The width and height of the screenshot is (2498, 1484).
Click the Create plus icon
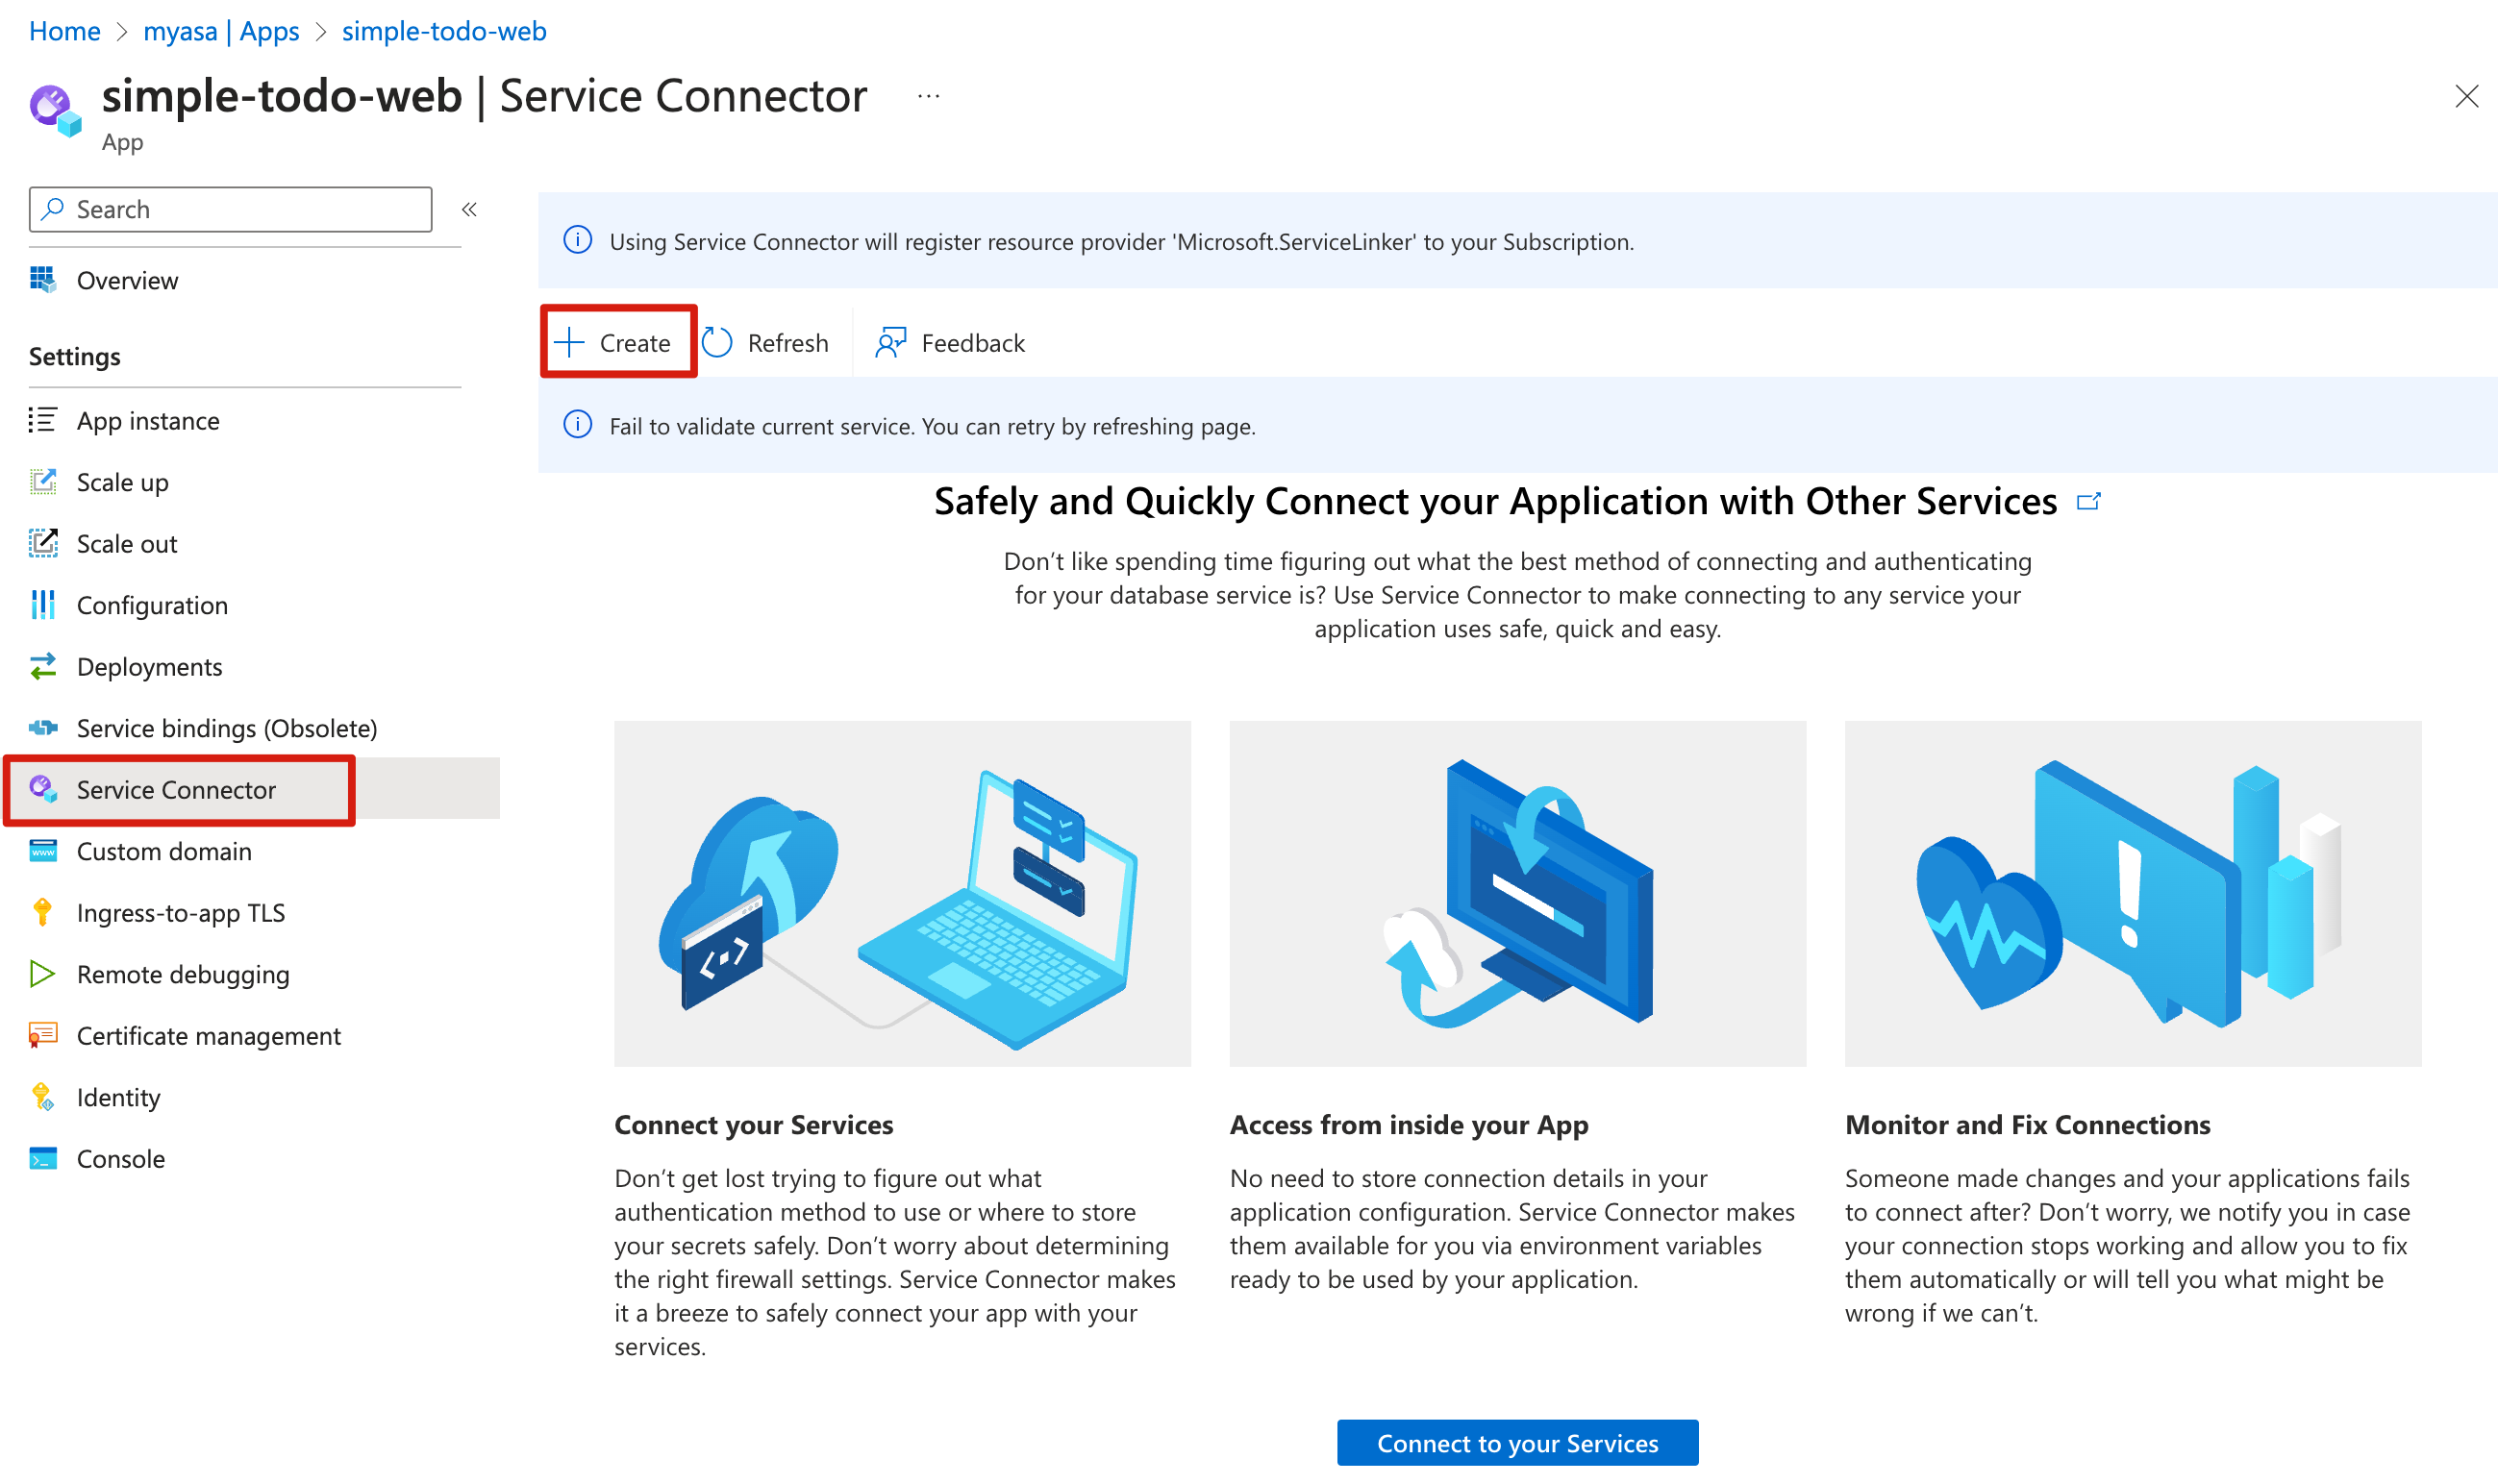tap(569, 343)
